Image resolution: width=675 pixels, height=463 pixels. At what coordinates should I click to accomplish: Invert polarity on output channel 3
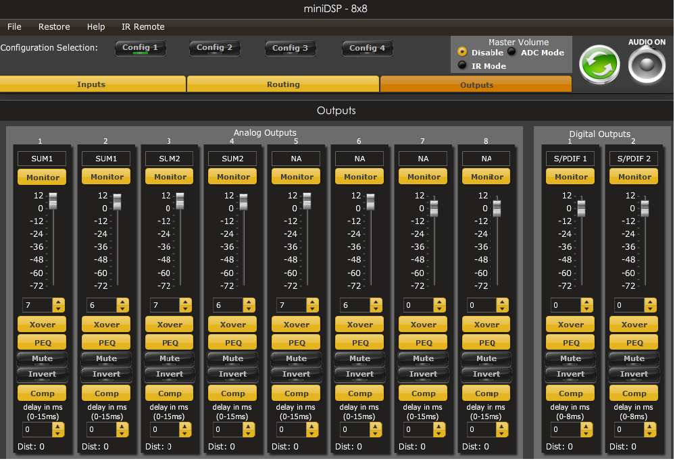(169, 374)
